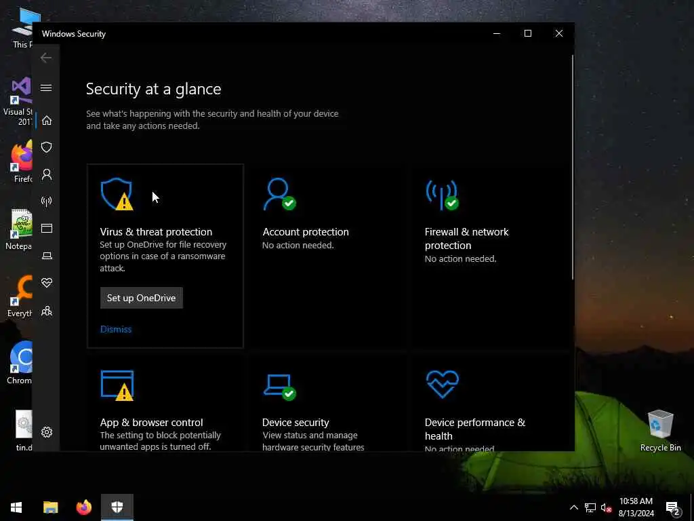Screen dimensions: 694x521
Task: Click App & browser control tile icon
Action: [x=117, y=385]
